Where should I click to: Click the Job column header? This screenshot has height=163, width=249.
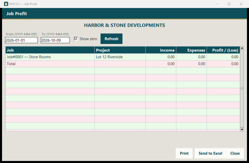[50, 50]
